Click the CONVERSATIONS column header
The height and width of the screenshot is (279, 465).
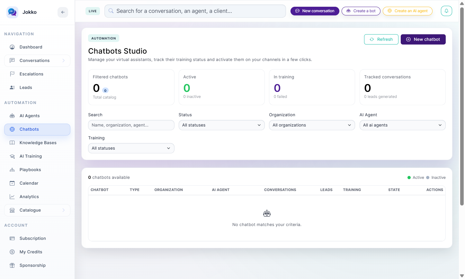[x=280, y=190]
